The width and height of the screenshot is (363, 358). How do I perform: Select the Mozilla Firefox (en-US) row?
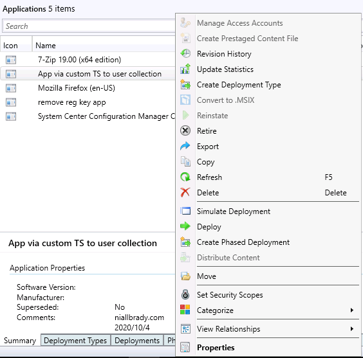click(88, 88)
